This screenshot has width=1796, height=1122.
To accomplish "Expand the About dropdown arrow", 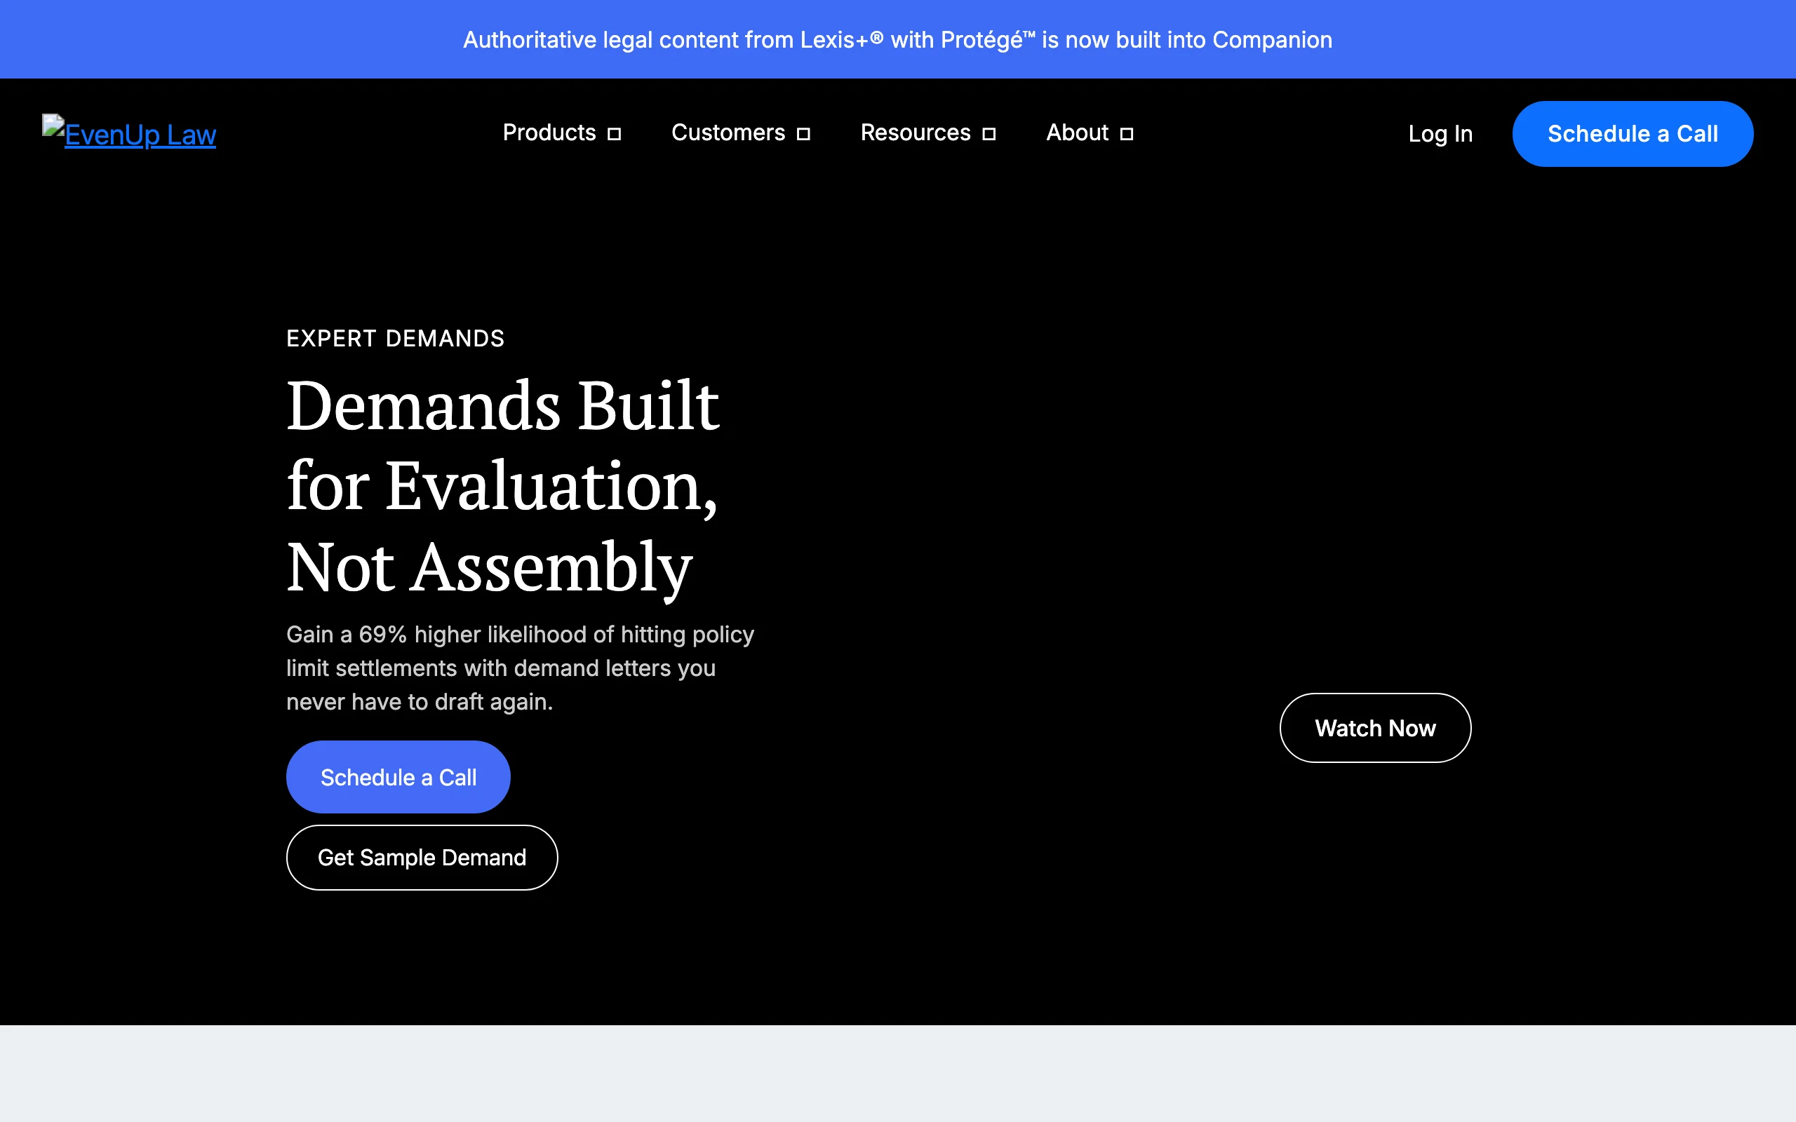I will [1127, 135].
